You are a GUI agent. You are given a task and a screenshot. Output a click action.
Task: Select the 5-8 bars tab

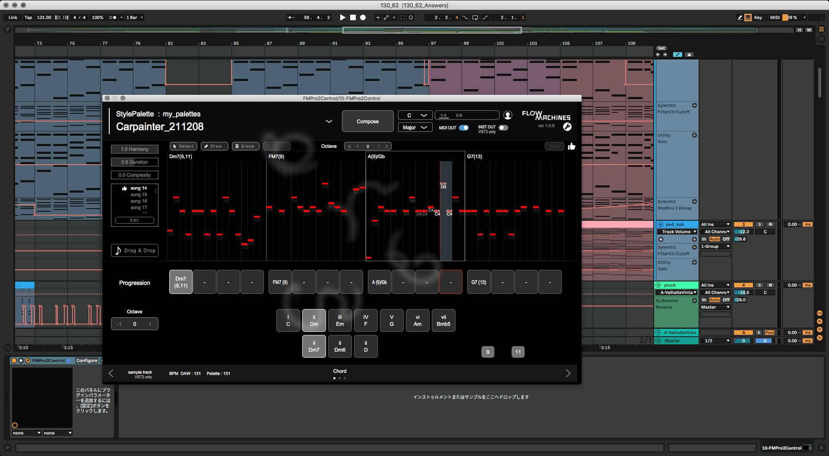pyautogui.click(x=459, y=115)
